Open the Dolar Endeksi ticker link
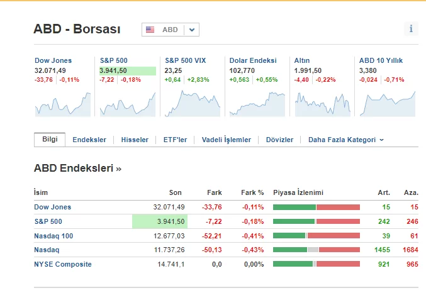Image resolution: width=426 pixels, height=305 pixels. pyautogui.click(x=252, y=60)
